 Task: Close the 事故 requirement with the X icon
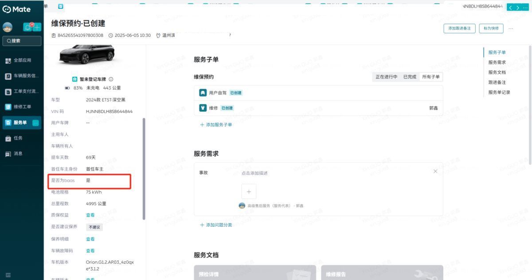click(435, 171)
